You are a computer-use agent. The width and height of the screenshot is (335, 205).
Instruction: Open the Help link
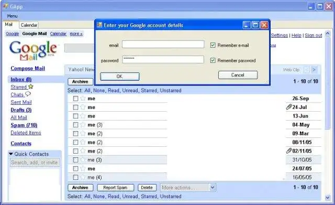[x=296, y=35]
